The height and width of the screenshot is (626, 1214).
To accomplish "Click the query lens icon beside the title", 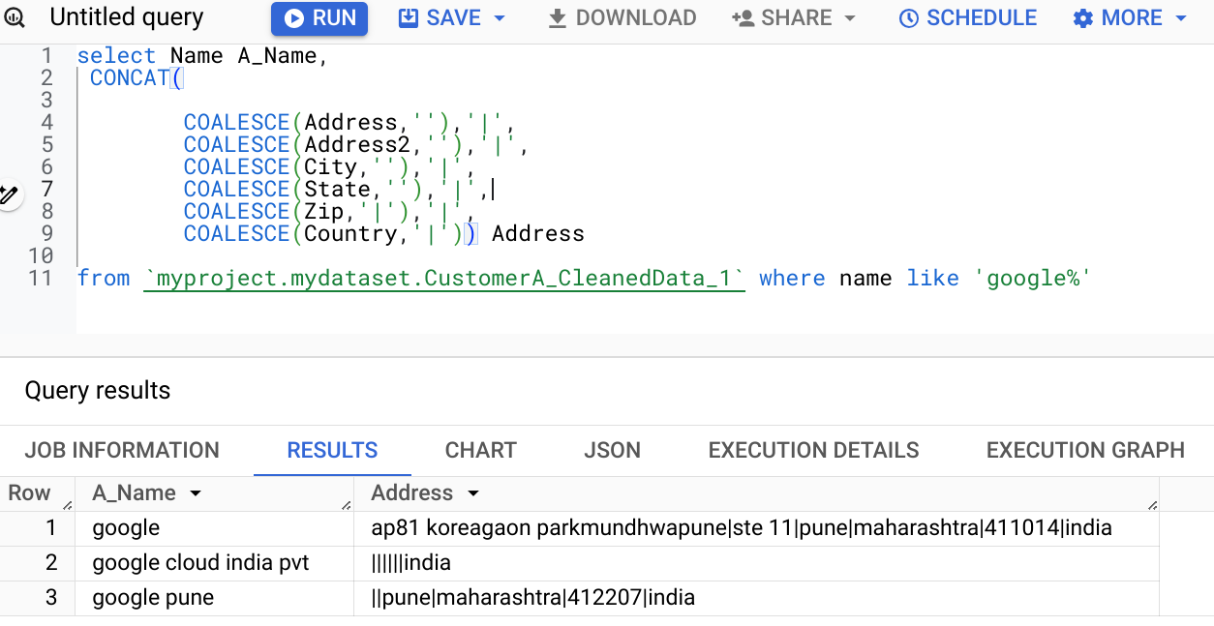I will pos(14,17).
